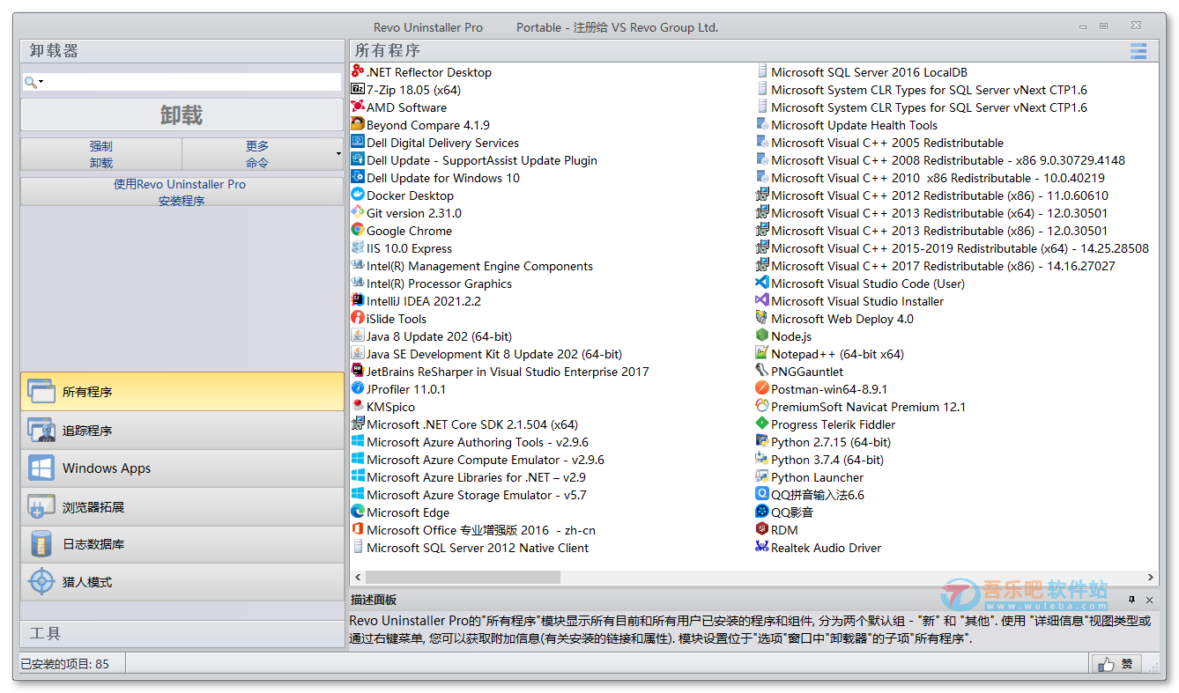
Task: Select the 7-Zip 18.05 icon
Action: pos(358,90)
